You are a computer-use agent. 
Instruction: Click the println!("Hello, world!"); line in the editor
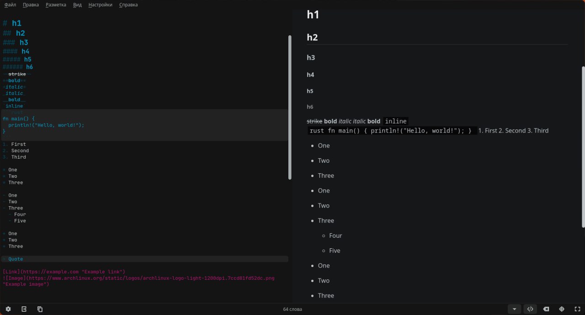click(x=46, y=125)
